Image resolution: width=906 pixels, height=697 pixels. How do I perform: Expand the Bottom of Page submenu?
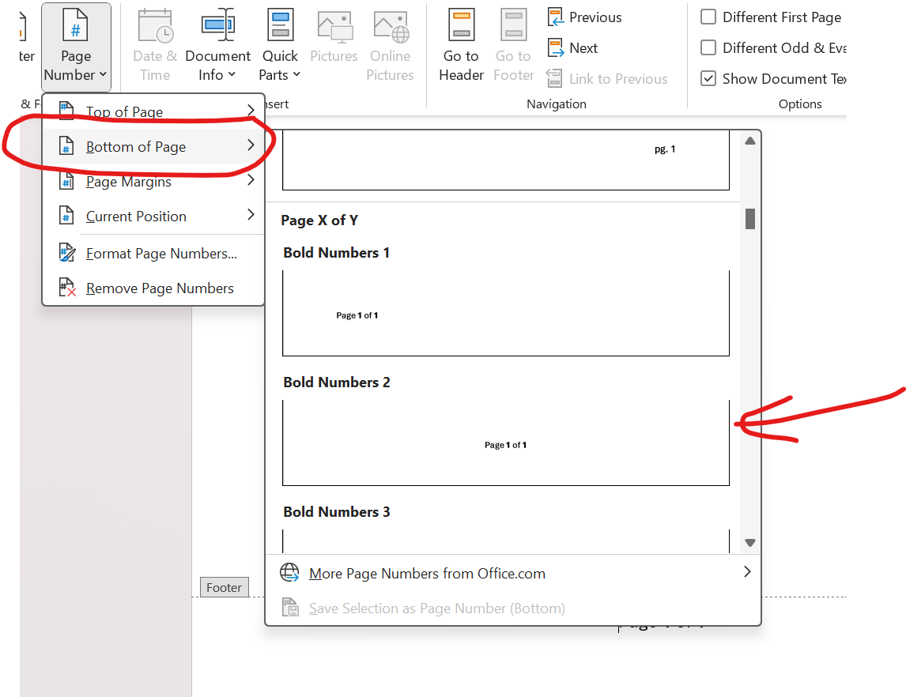point(138,146)
